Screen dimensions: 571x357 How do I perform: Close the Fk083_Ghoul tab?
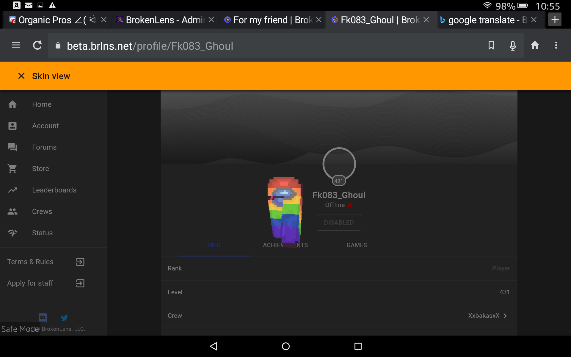tap(426, 20)
